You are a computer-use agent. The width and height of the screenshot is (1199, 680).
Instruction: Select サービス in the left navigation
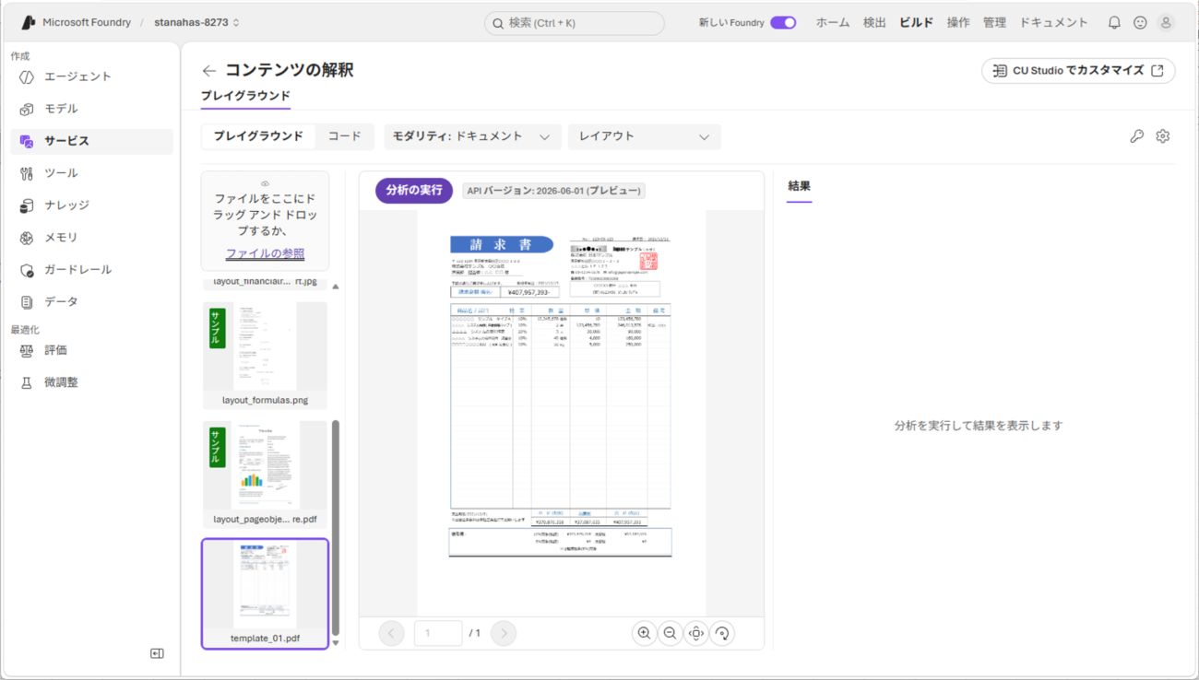point(91,141)
